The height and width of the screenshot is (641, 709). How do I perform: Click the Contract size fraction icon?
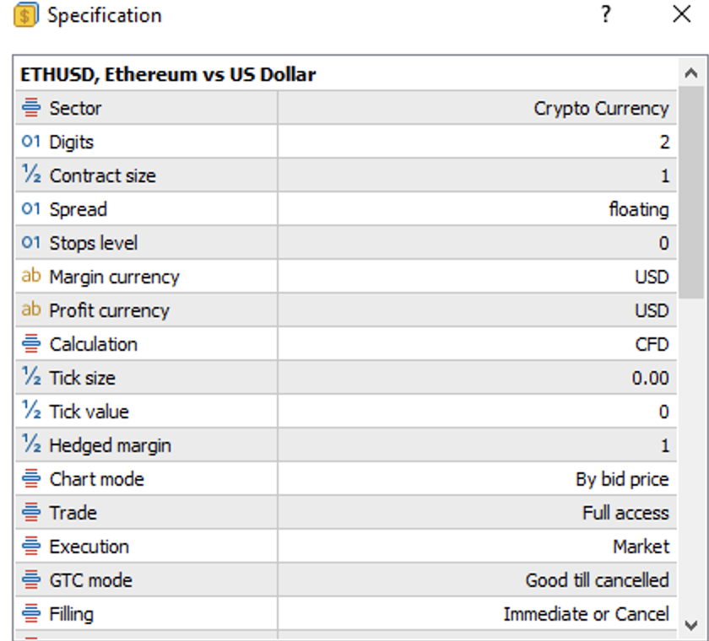[x=31, y=175]
